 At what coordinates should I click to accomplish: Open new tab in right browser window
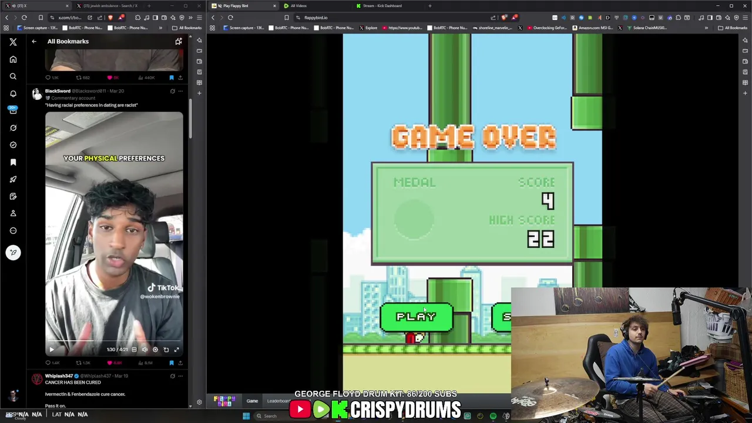point(430,6)
